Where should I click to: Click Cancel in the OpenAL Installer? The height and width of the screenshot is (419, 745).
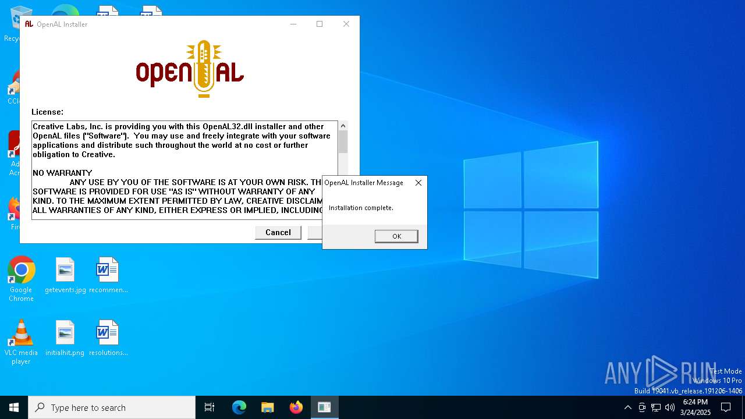pos(278,232)
